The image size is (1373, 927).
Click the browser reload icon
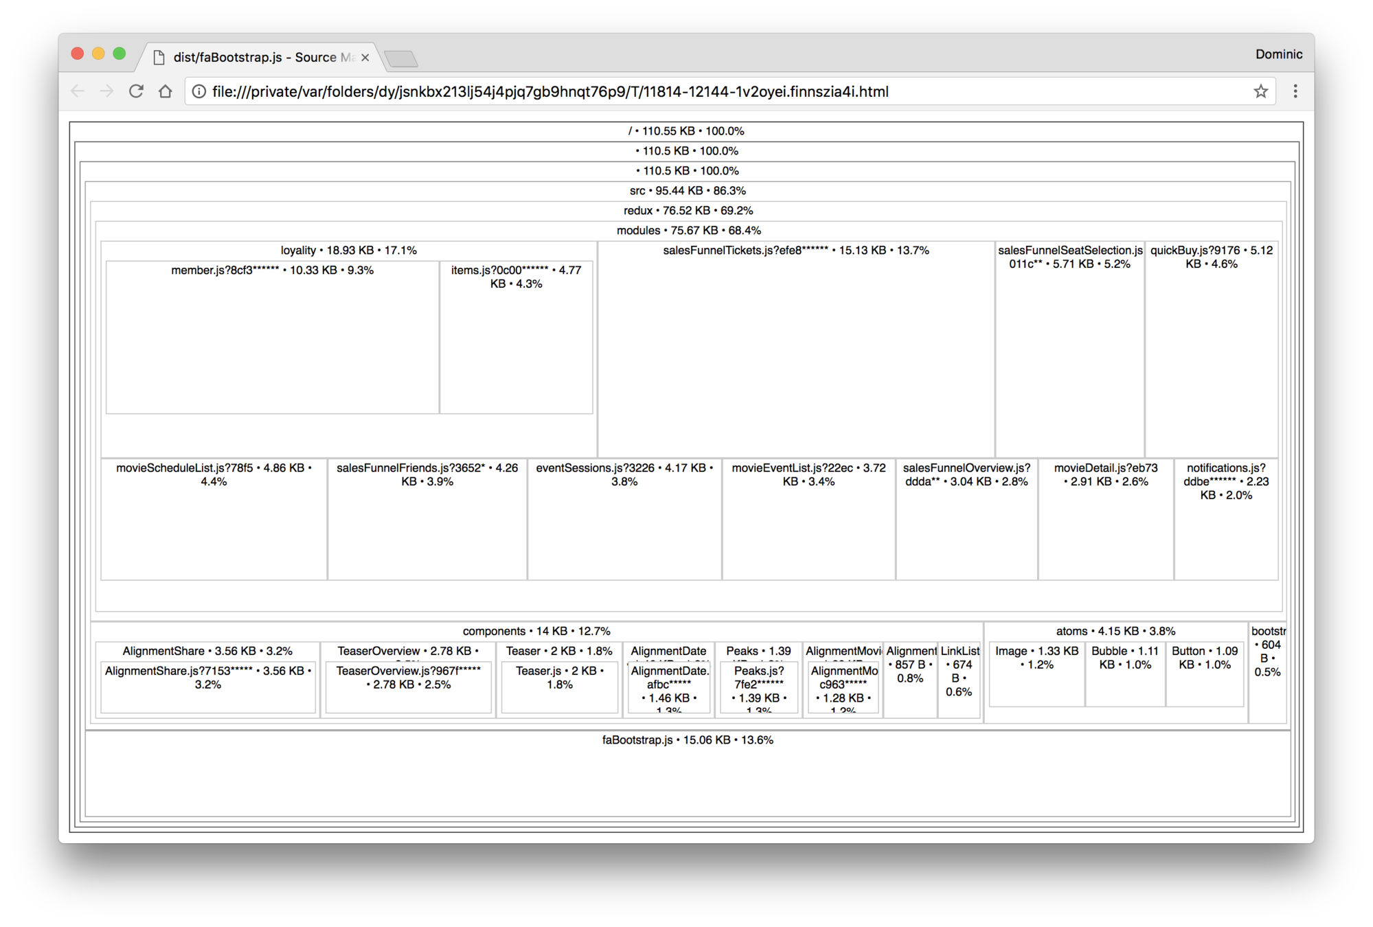point(136,91)
